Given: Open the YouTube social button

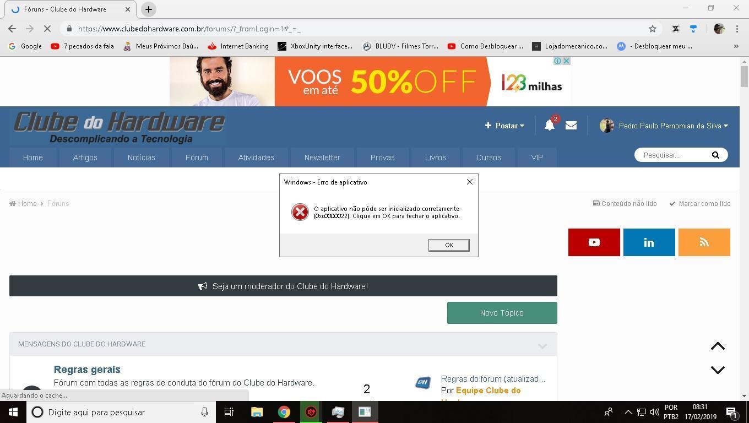Looking at the screenshot, I should [594, 242].
